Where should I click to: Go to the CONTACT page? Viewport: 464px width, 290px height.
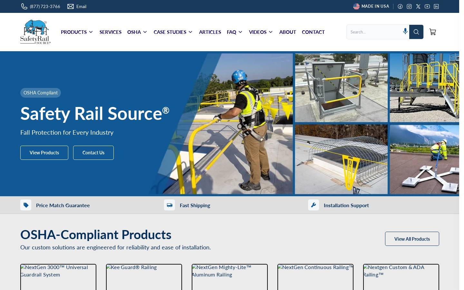pos(313,32)
